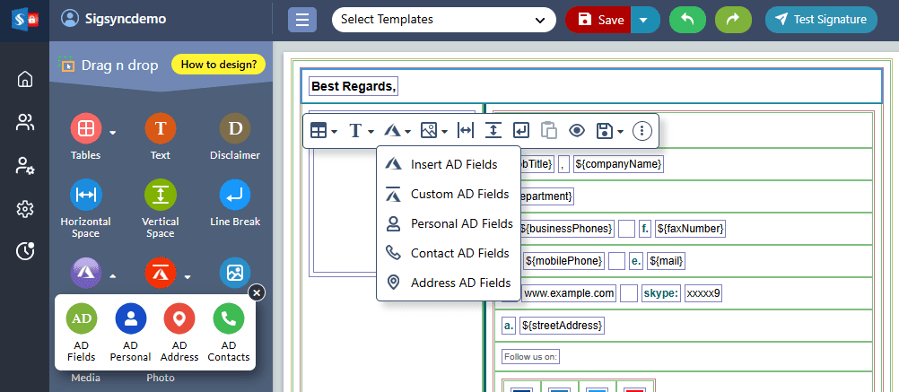The width and height of the screenshot is (899, 392).
Task: Click the blue image element icon
Action: (x=235, y=273)
